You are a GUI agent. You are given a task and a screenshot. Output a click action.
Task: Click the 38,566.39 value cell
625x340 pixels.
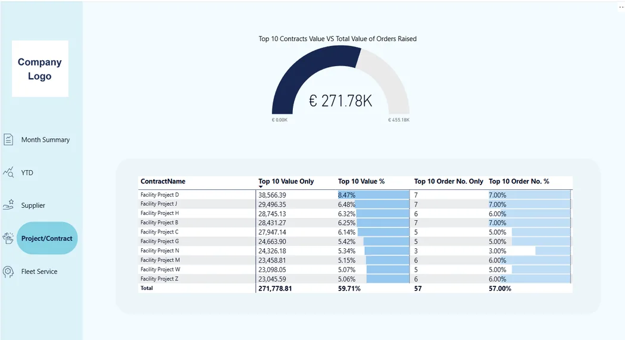[x=272, y=195]
